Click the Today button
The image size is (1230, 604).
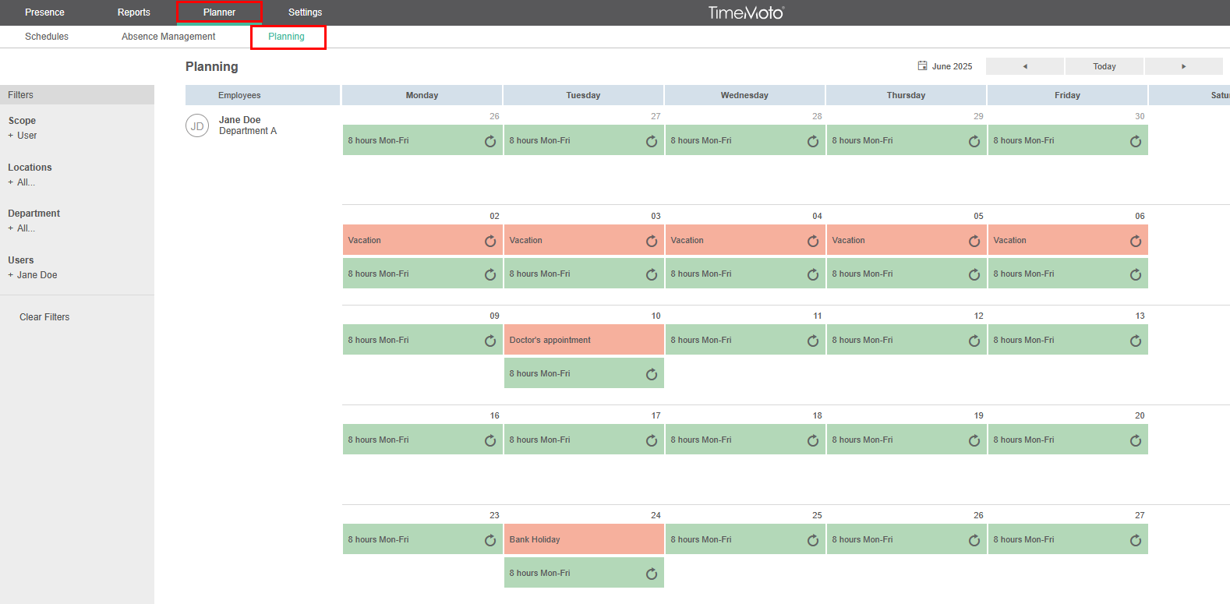pyautogui.click(x=1104, y=66)
